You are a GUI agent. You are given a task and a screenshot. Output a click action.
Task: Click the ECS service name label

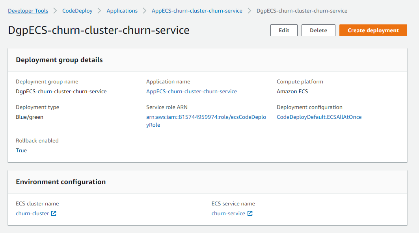click(233, 203)
